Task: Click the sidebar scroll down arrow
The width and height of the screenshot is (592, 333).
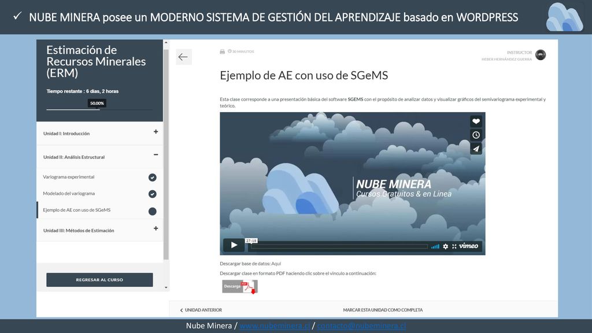Action: (166, 288)
